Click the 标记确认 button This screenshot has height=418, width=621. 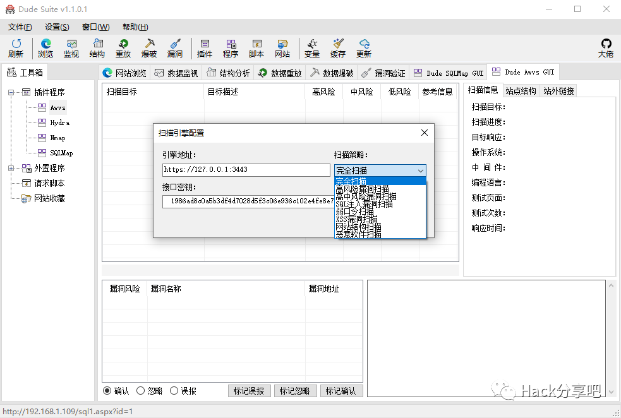[341, 391]
